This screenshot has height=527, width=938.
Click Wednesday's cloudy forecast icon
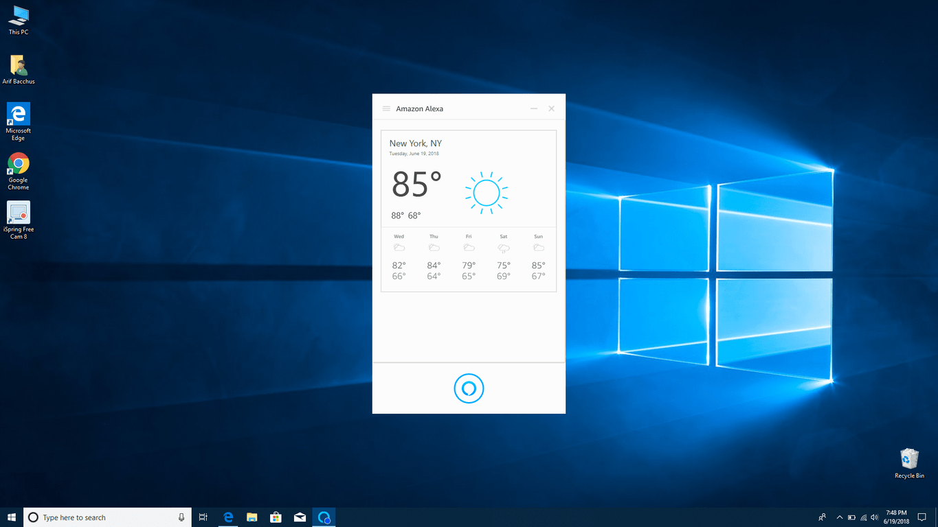click(x=399, y=248)
